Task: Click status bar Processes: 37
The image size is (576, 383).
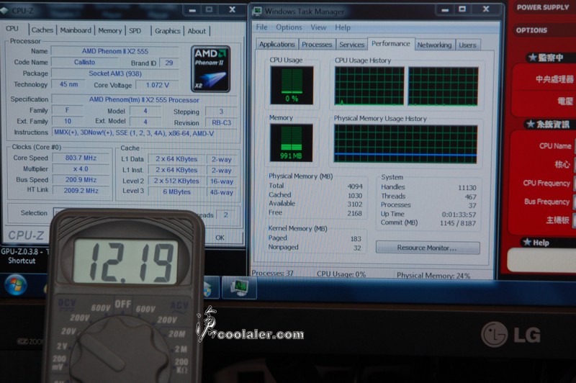Action: point(273,273)
